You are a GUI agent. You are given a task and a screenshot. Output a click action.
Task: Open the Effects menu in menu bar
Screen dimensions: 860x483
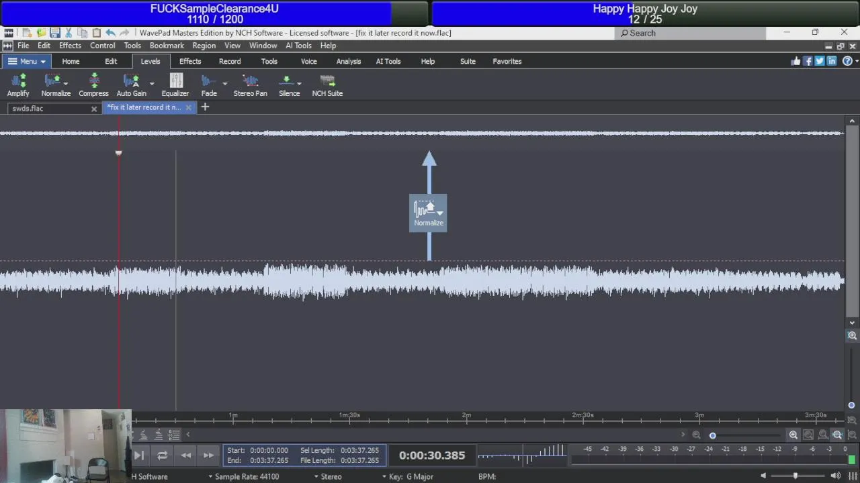[x=70, y=46]
